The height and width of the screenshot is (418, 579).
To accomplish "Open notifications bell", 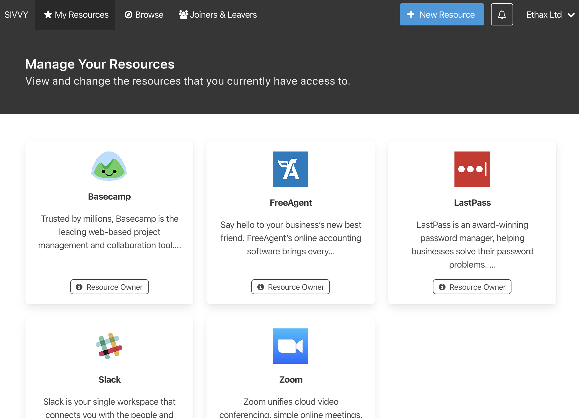I will tap(502, 14).
